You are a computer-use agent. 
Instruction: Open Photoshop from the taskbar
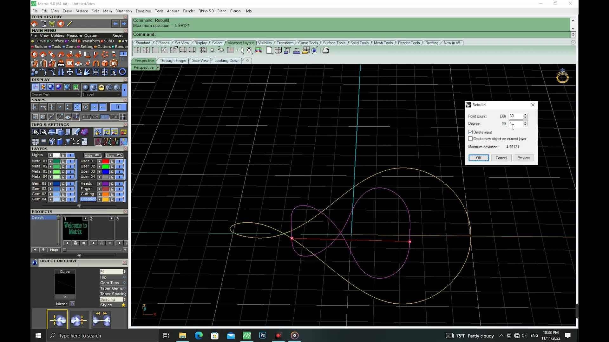point(263,335)
